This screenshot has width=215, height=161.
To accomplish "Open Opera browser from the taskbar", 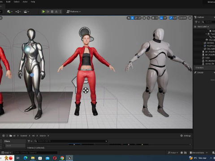I will pos(55,158).
